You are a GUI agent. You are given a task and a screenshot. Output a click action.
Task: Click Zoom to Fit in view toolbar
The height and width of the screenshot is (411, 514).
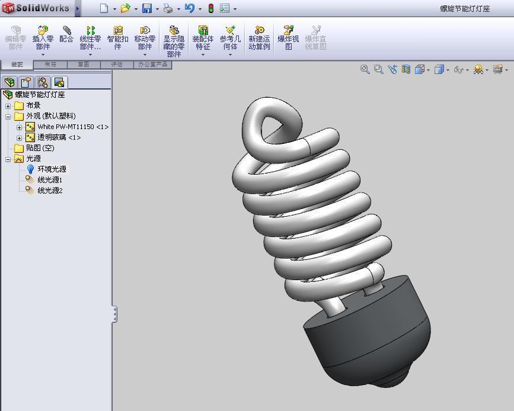point(365,69)
